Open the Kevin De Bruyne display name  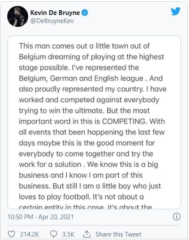click(55, 13)
